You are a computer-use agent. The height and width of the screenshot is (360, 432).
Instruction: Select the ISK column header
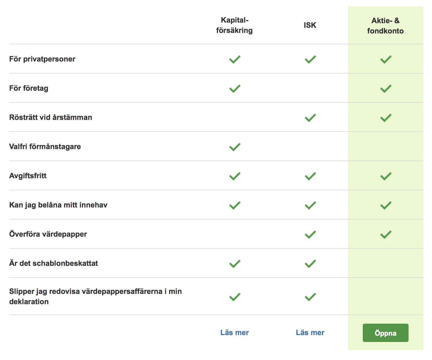(x=310, y=25)
